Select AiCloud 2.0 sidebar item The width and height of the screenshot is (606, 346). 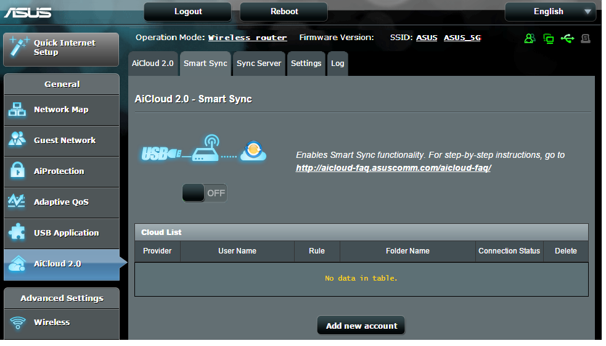(62, 265)
